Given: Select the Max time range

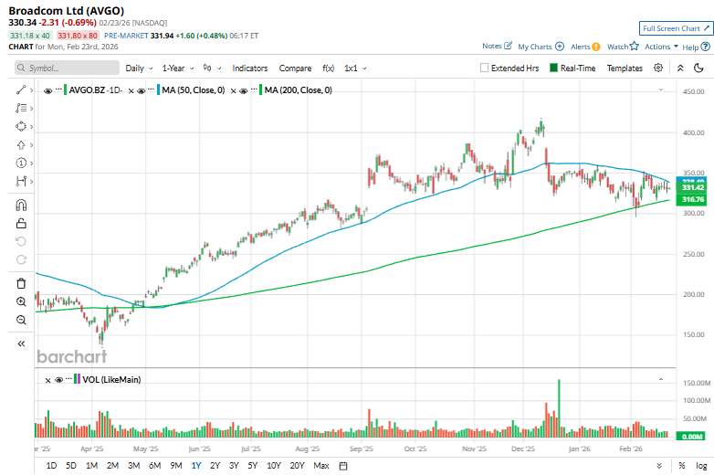Looking at the screenshot, I should coord(321,466).
